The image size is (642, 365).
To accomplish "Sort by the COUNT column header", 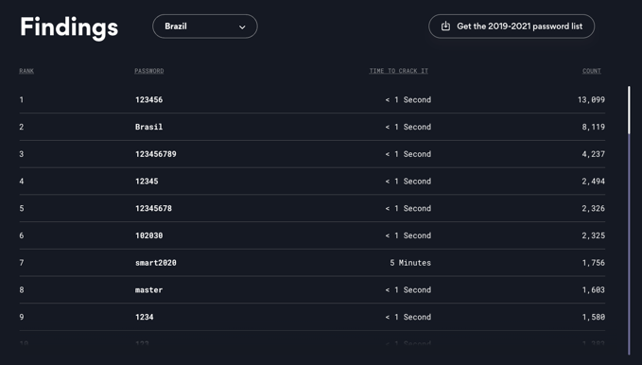I will pyautogui.click(x=592, y=71).
